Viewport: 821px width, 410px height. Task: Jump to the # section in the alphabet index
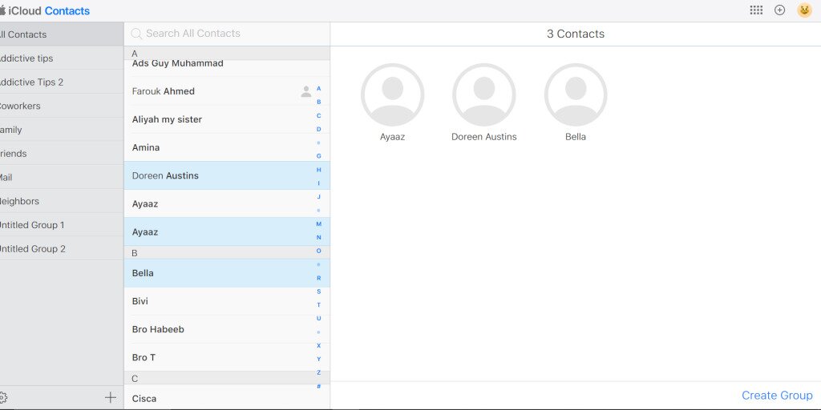tap(319, 387)
